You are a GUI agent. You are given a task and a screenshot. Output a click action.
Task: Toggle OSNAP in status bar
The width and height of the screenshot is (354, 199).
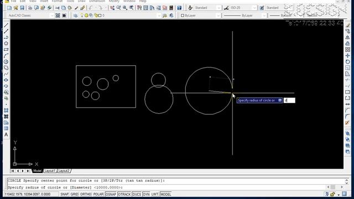pos(111,194)
